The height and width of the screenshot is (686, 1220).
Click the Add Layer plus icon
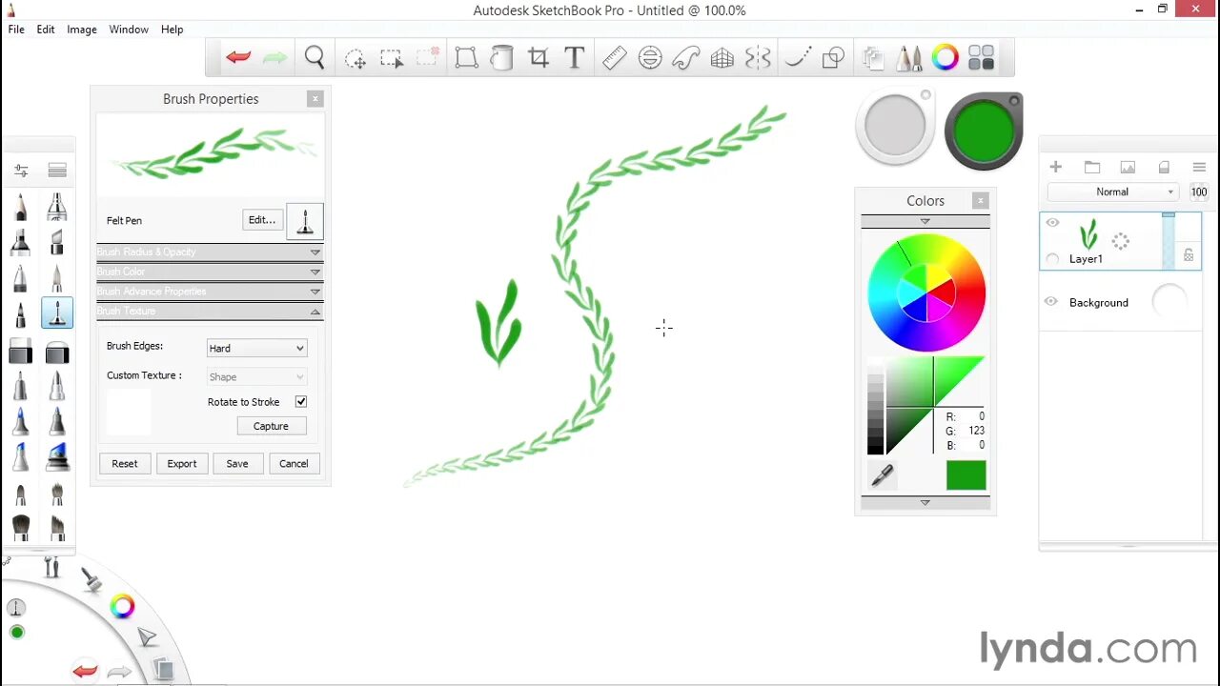point(1055,167)
